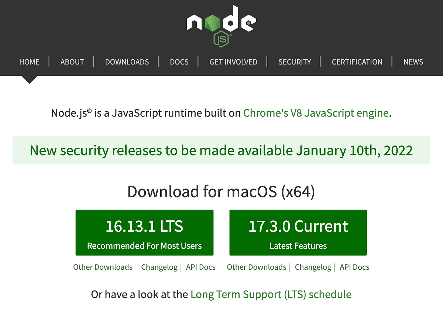Open the GET INVOLVED page
443x315 pixels.
coord(233,62)
